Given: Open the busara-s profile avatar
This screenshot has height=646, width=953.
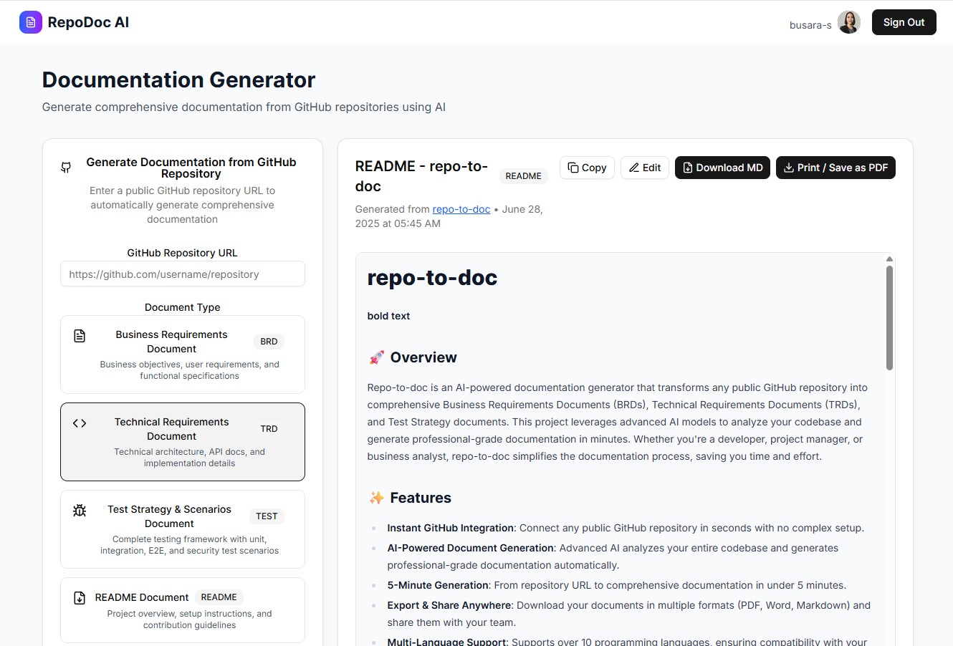Looking at the screenshot, I should (849, 22).
